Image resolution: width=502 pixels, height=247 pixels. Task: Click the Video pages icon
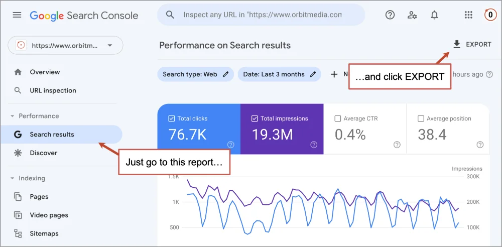[x=18, y=215]
